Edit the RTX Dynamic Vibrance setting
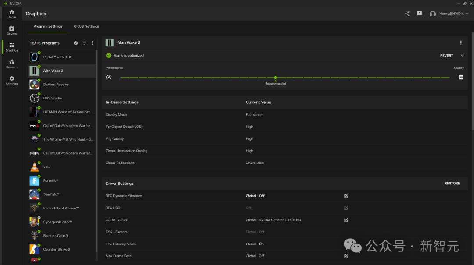This screenshot has height=265, width=474. pos(346,196)
